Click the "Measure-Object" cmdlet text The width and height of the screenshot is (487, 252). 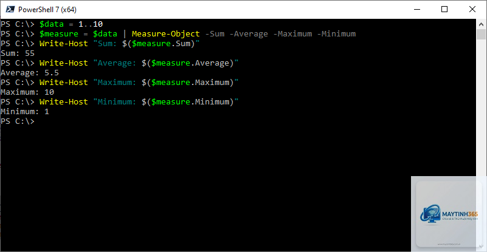166,33
